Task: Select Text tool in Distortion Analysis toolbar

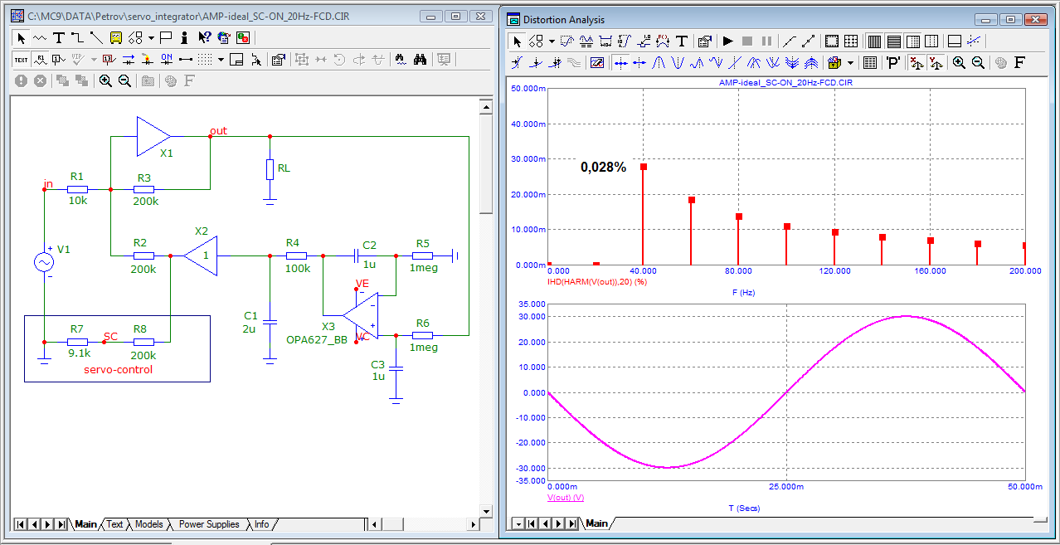Action: (x=682, y=41)
